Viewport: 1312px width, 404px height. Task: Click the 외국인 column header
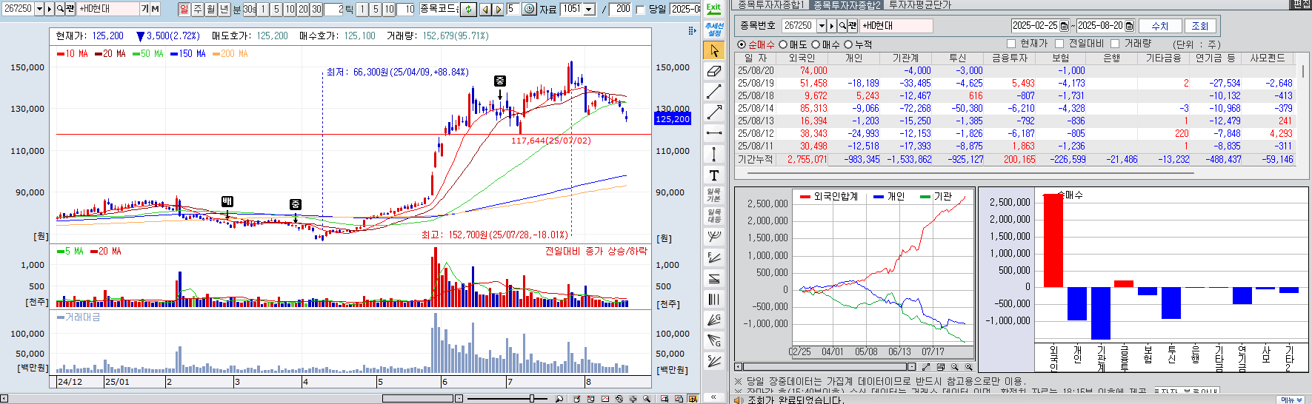point(802,58)
